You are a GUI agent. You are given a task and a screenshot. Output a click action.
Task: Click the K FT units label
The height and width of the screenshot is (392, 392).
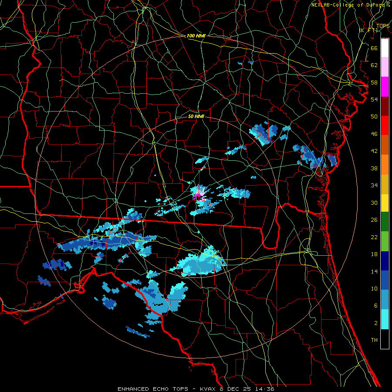coord(368,30)
